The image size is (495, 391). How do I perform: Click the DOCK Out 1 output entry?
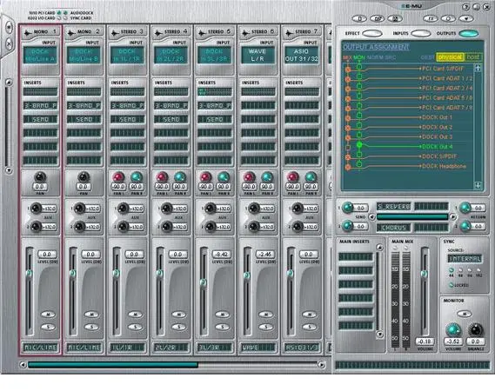[x=437, y=117]
